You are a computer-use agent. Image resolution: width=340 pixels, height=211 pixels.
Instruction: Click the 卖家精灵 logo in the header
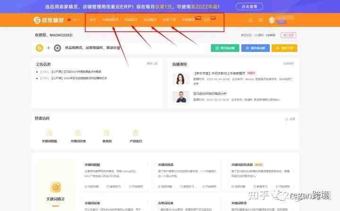(49, 20)
